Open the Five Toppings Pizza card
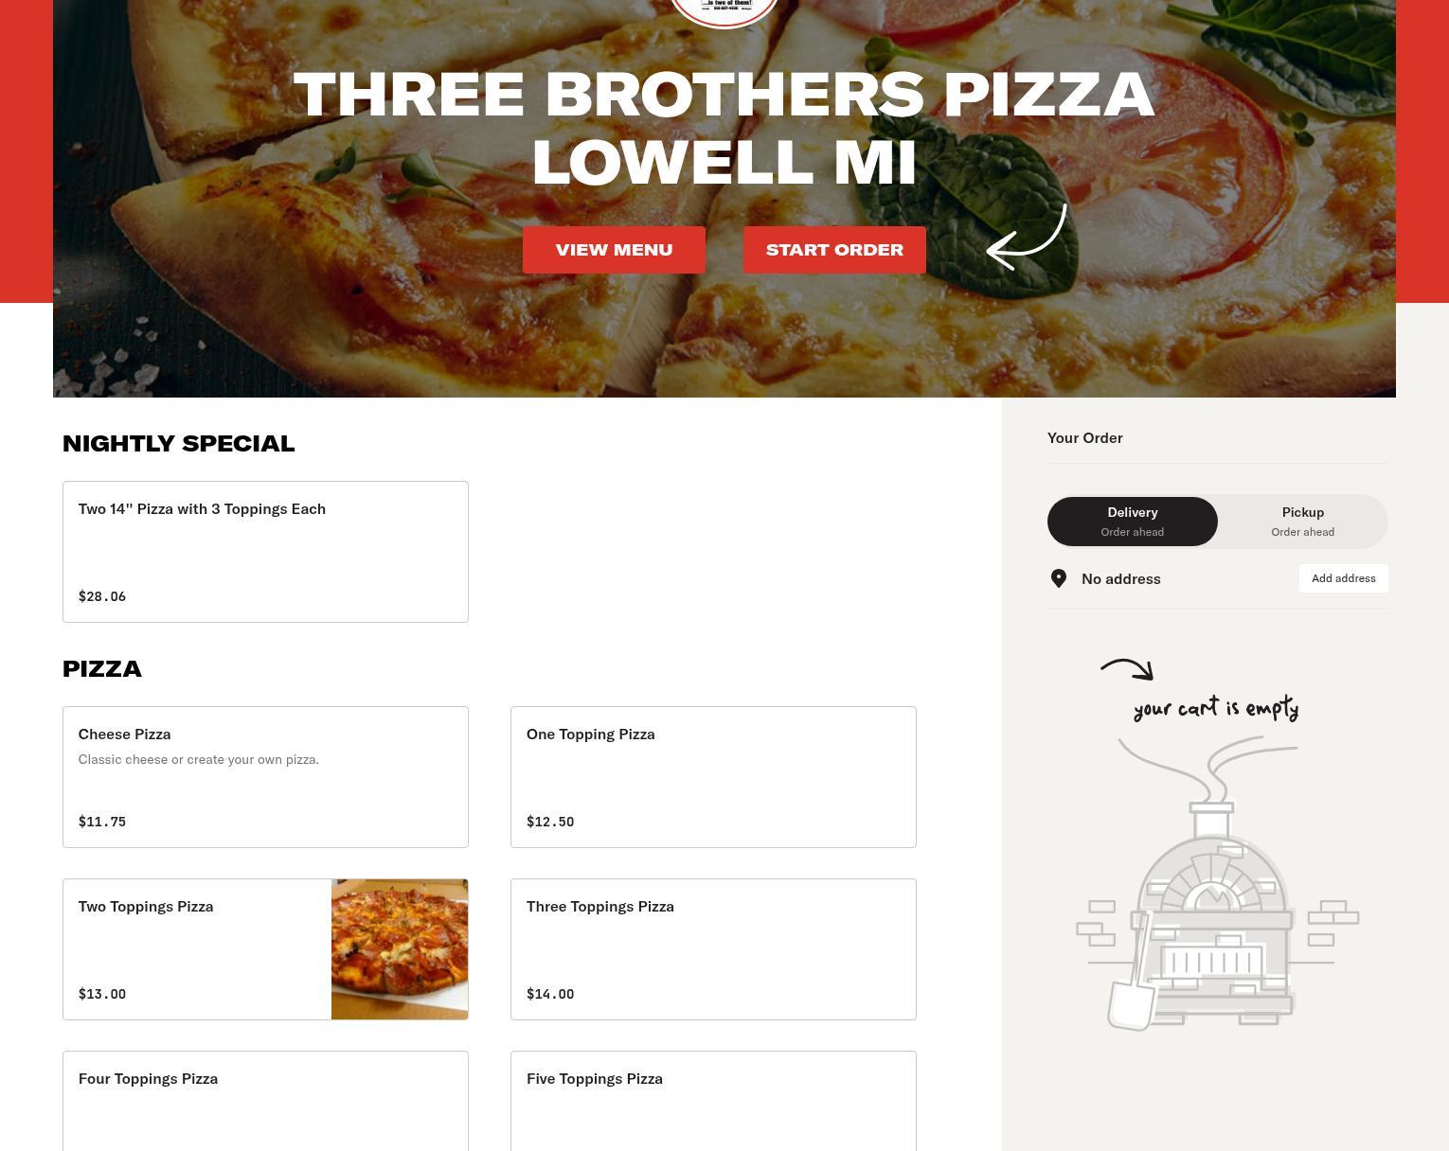This screenshot has height=1151, width=1449. (x=713, y=1101)
